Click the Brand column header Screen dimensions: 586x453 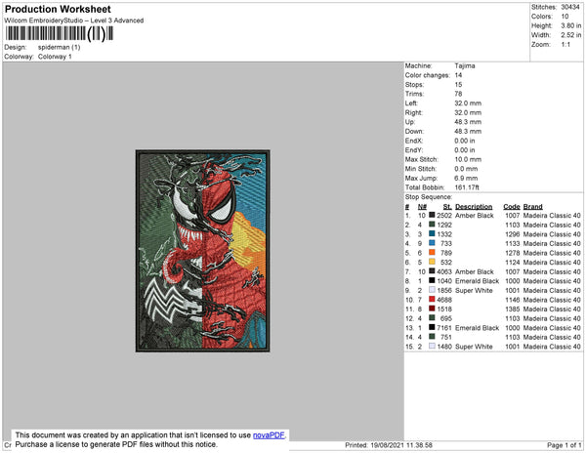coord(532,207)
